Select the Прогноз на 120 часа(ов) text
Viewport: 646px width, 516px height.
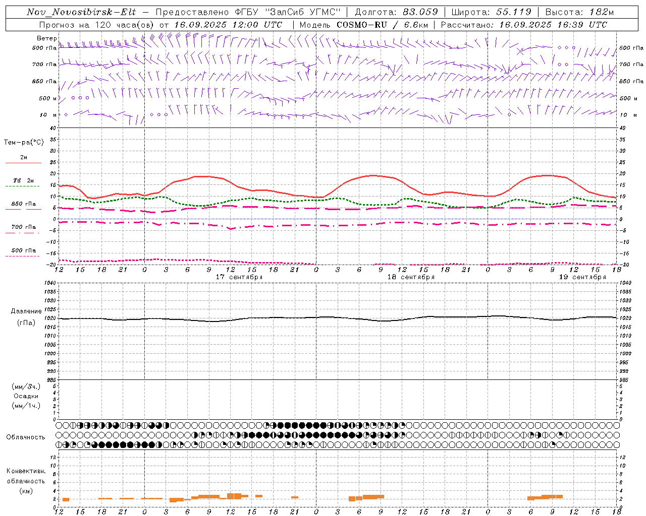[x=97, y=25]
